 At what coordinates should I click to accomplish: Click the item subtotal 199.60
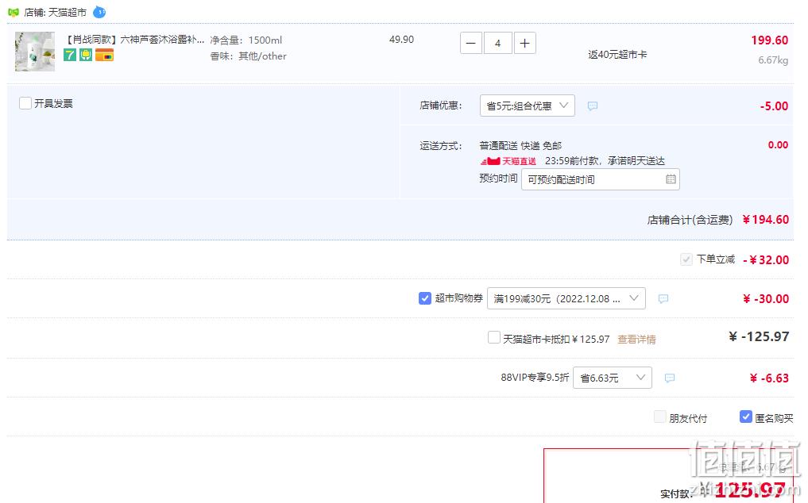pyautogui.click(x=769, y=40)
